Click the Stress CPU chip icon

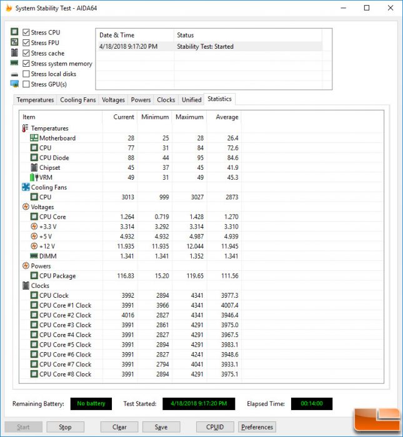[14, 32]
